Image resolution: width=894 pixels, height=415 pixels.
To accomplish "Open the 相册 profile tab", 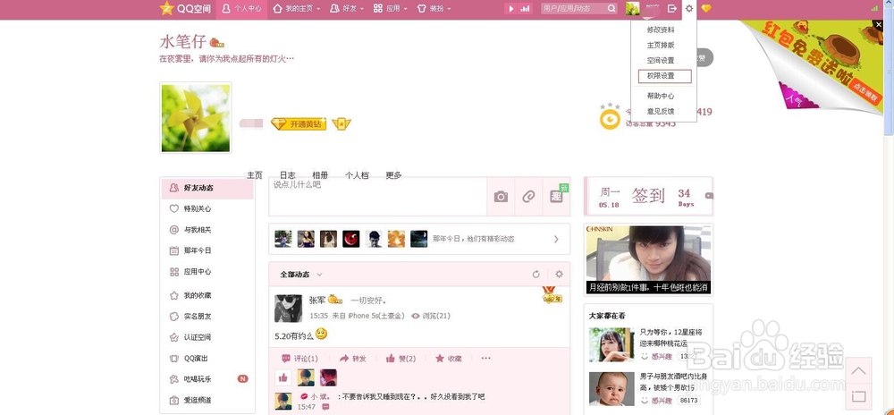I will coord(320,175).
